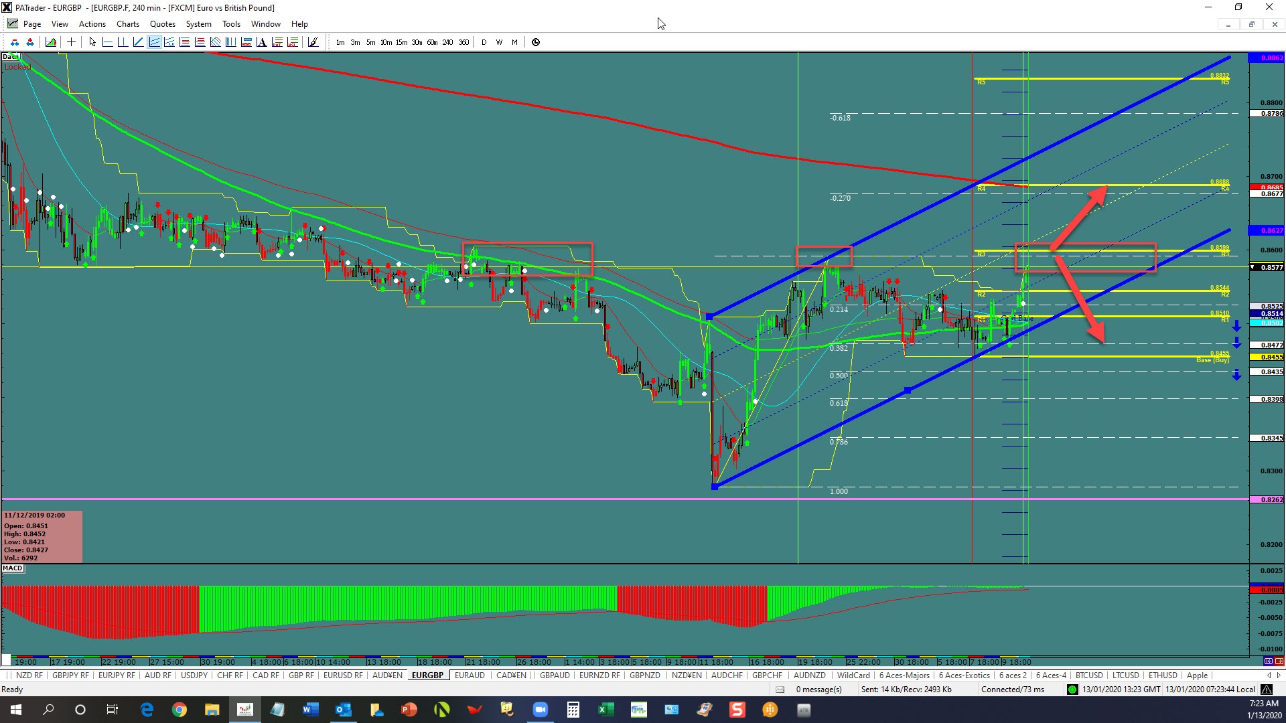
Task: Open the chart indicators icon
Action: [x=51, y=42]
